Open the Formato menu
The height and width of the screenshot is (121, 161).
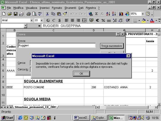pos(57,8)
